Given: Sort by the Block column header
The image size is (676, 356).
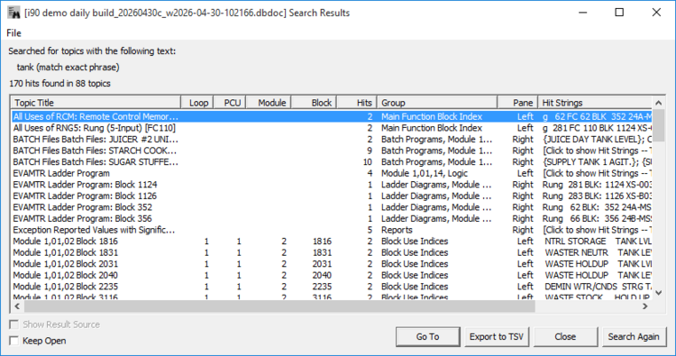Looking at the screenshot, I should (x=315, y=103).
